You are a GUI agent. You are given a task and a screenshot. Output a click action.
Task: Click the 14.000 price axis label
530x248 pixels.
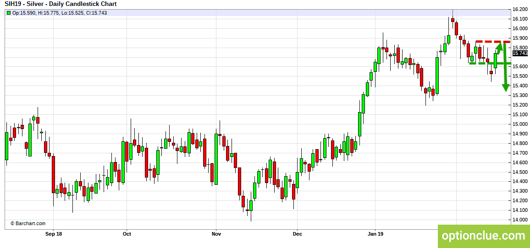tap(520, 220)
